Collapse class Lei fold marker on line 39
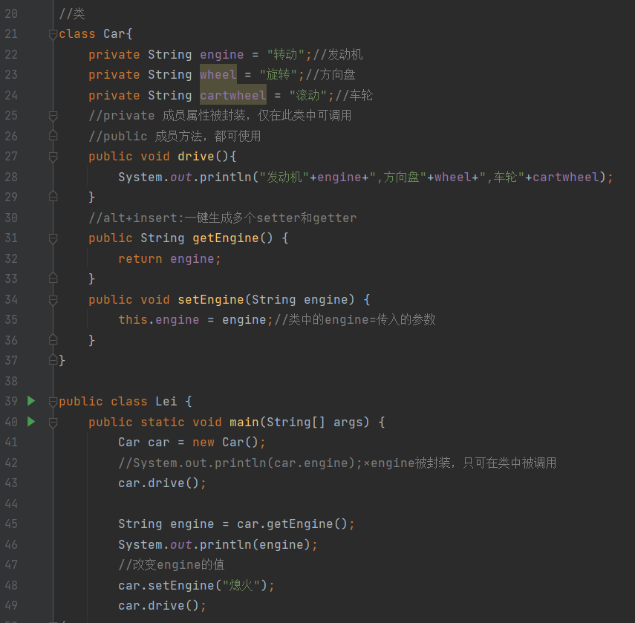635x623 pixels. click(53, 402)
